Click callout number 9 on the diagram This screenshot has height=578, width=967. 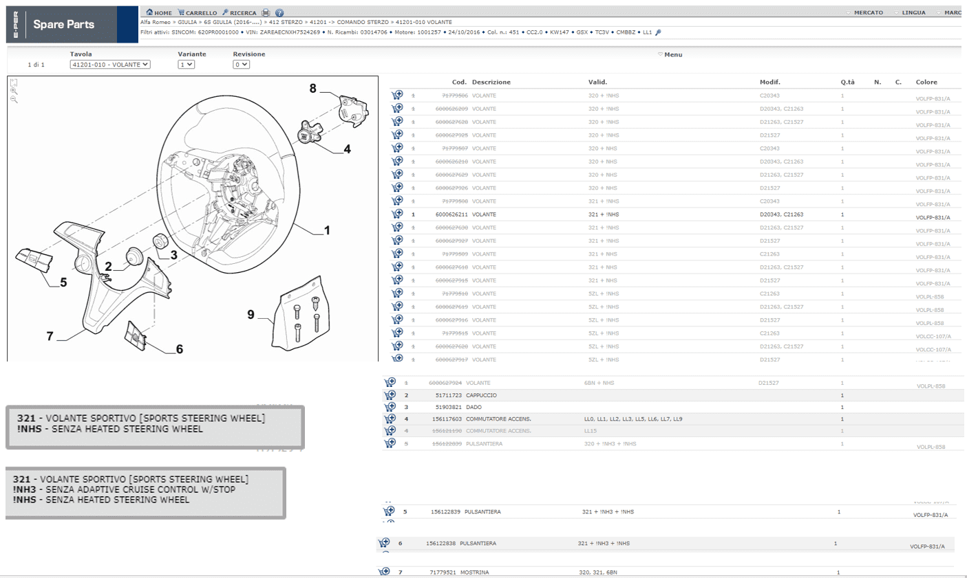(251, 314)
